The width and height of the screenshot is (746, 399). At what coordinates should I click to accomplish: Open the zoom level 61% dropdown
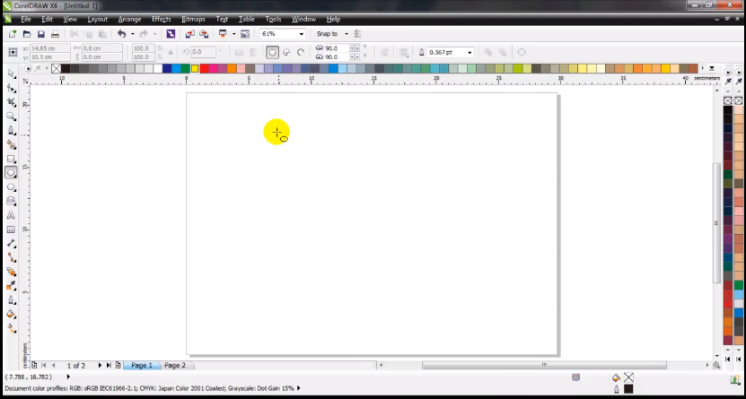click(x=301, y=34)
